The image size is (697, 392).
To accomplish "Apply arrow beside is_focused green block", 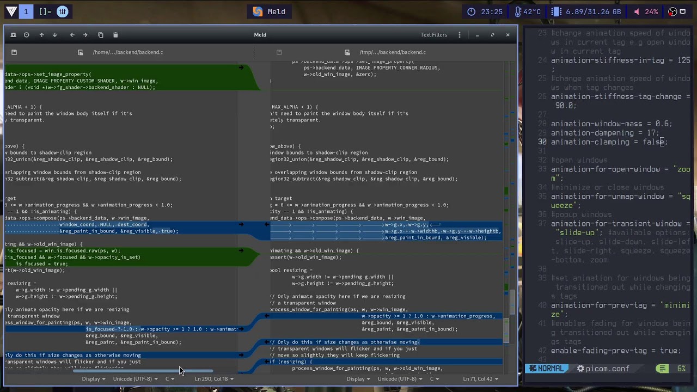I will (x=241, y=250).
